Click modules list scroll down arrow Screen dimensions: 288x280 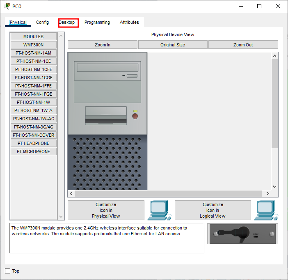(61, 217)
